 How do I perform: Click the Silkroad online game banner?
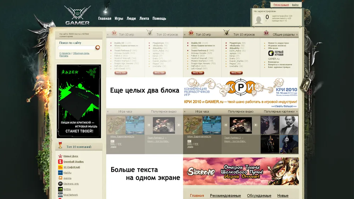tap(241, 171)
